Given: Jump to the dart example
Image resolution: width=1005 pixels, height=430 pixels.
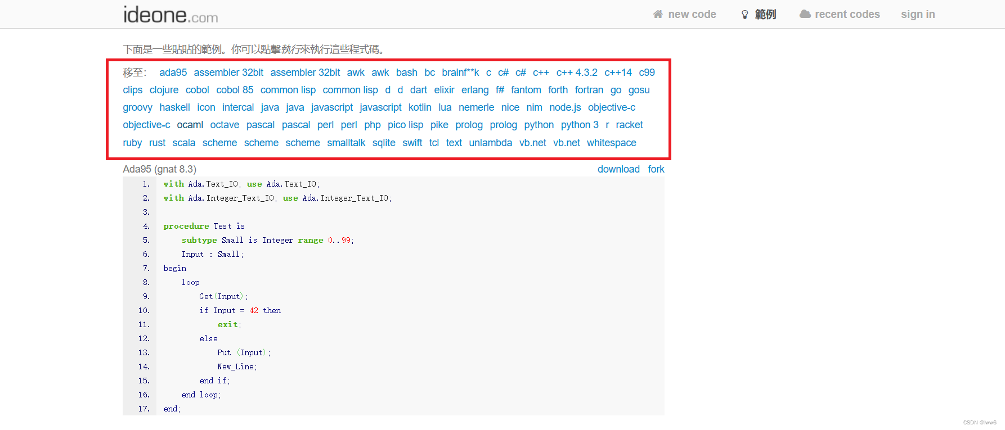Looking at the screenshot, I should coord(418,90).
